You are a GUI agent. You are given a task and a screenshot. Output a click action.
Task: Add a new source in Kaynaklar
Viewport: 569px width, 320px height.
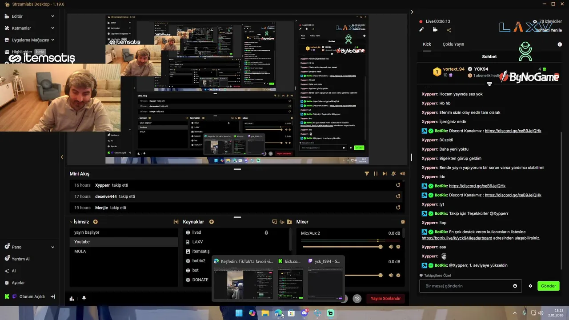point(212,222)
